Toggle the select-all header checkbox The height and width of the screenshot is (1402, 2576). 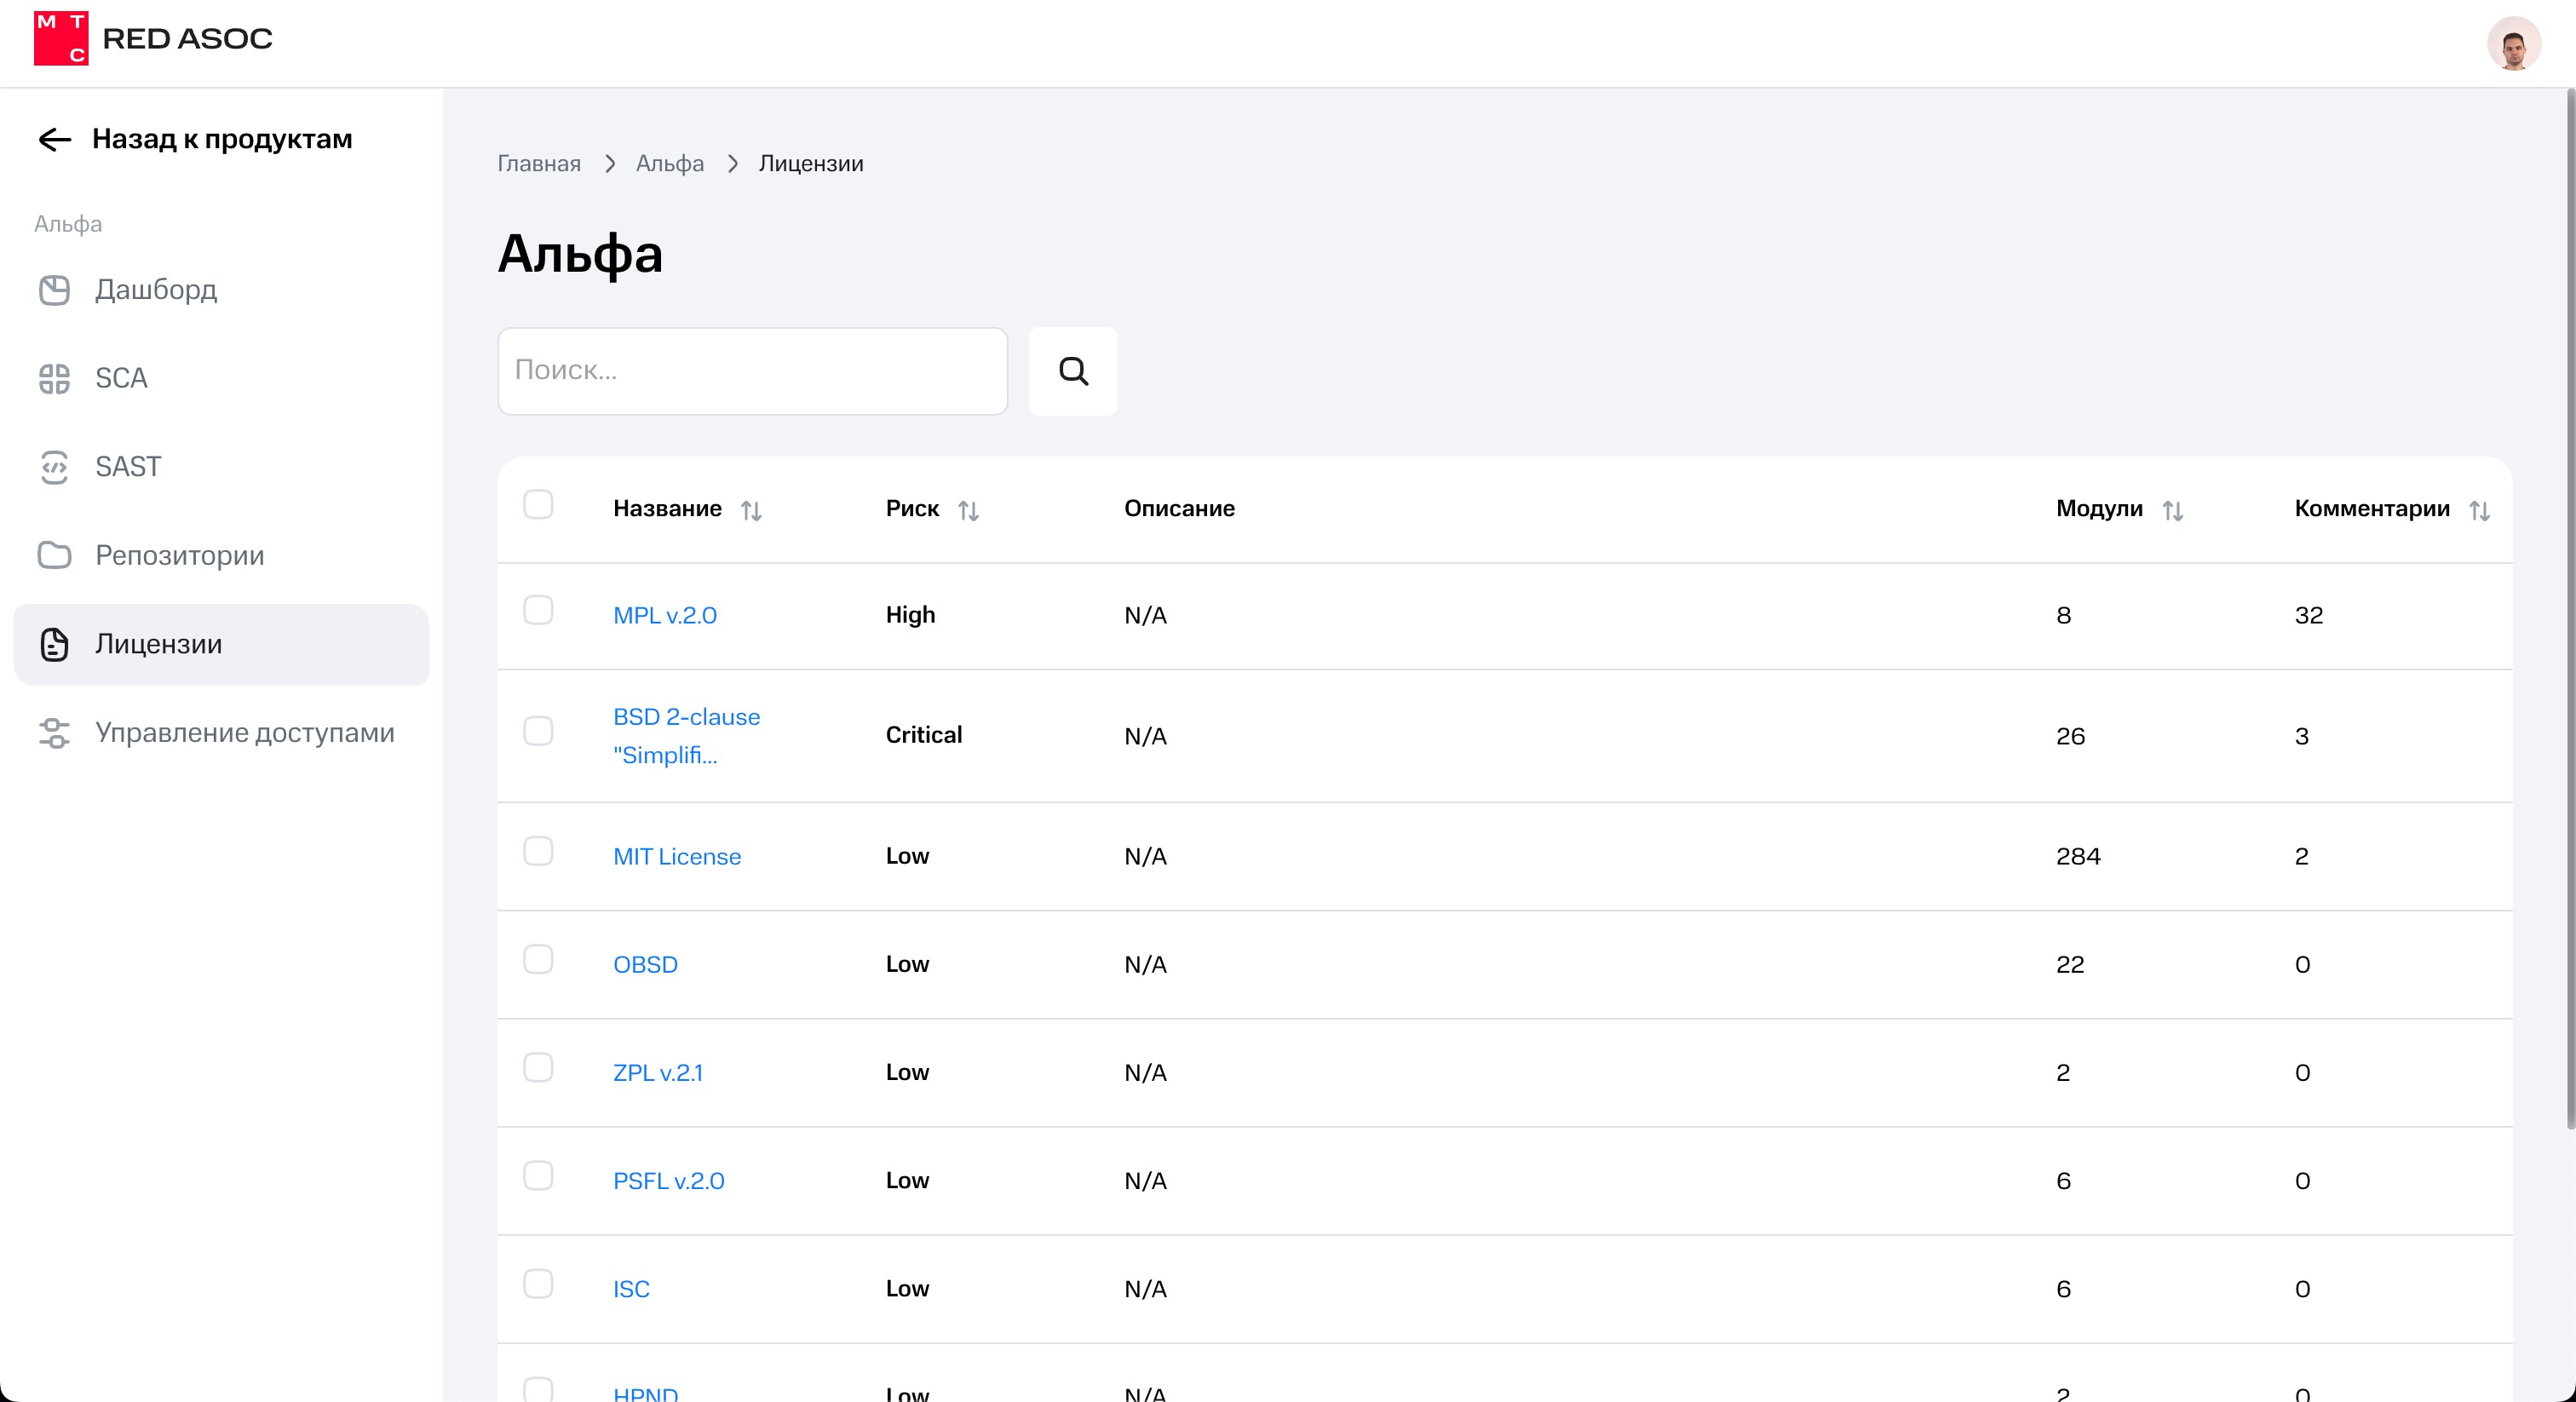tap(538, 505)
